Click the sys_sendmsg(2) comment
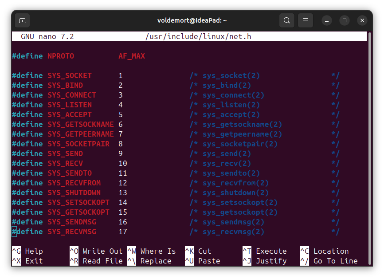This screenshot has width=384, height=279. tap(233, 222)
